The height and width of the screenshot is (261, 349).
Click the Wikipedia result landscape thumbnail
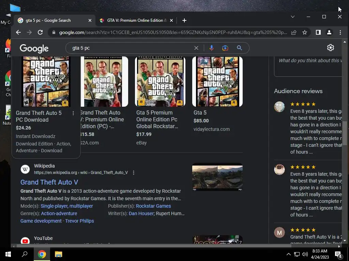pyautogui.click(x=217, y=177)
